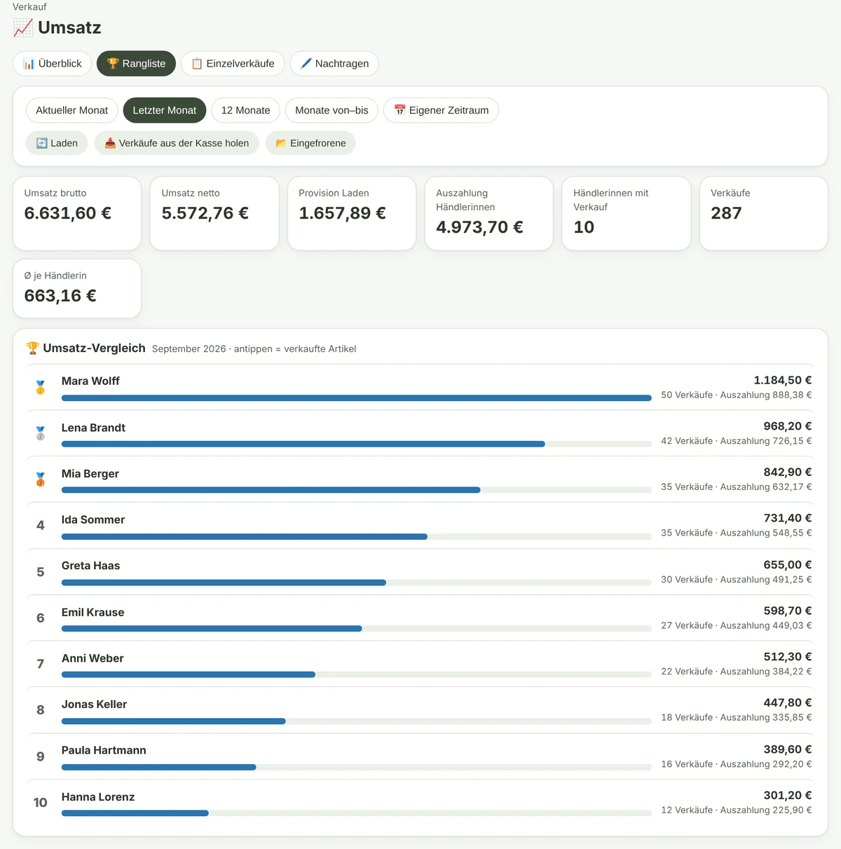Click Emil Krause's blue revenue bar
Image resolution: width=841 pixels, height=849 pixels.
point(212,628)
